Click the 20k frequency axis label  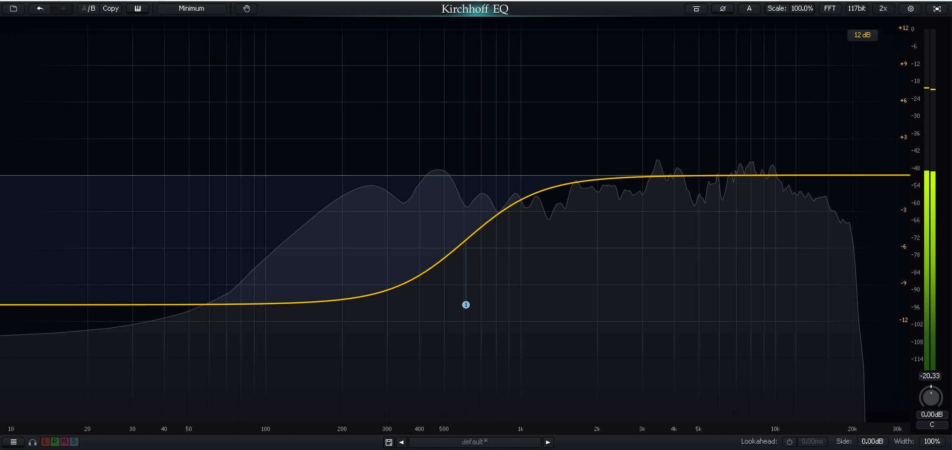852,429
